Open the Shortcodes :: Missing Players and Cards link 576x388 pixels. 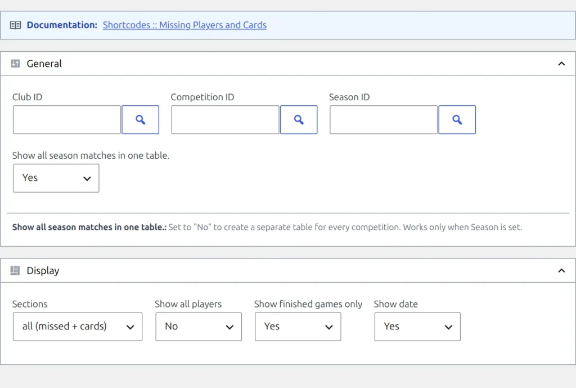tap(184, 25)
